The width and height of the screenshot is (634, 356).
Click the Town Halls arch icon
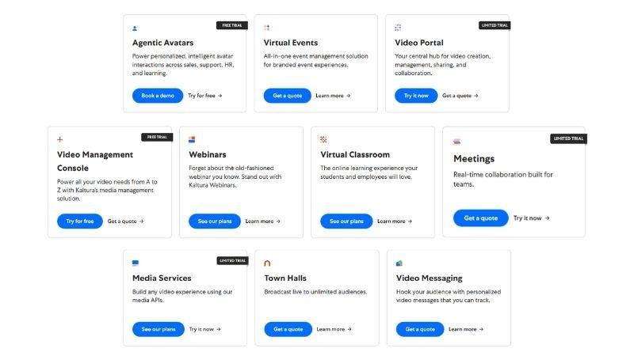tap(267, 263)
